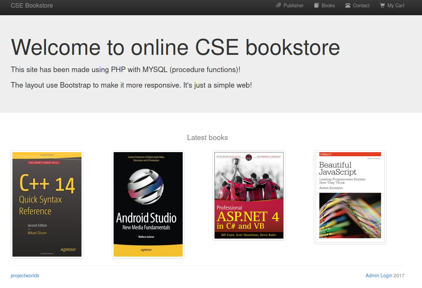Screen dimensions: 422x288
Task: Open the Admin Login link
Action: pos(379,276)
